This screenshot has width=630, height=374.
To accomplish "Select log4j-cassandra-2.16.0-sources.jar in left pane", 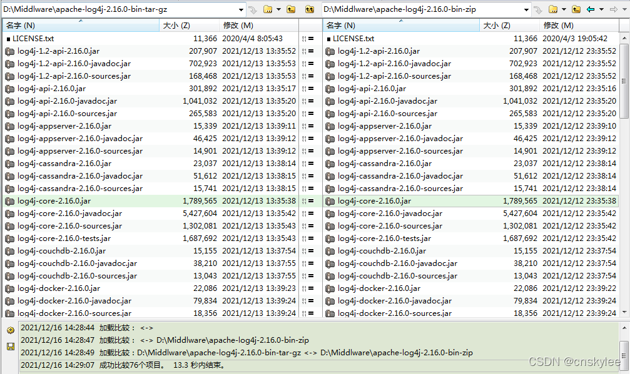I will pos(80,189).
